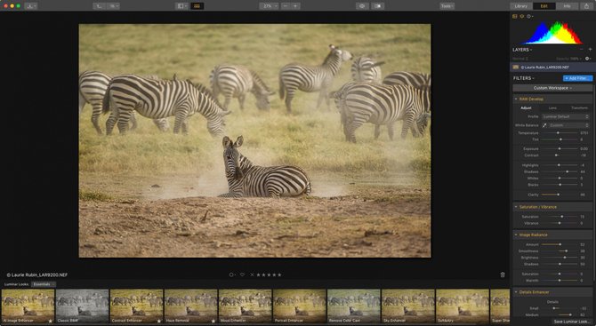Rate the image five stars
The height and width of the screenshot is (326, 596).
coord(279,274)
